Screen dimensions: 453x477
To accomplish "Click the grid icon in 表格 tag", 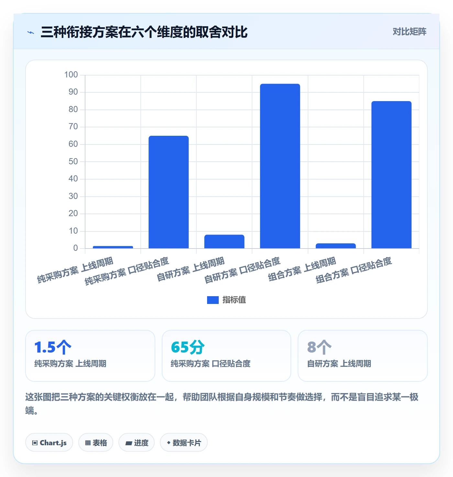I will click(88, 443).
